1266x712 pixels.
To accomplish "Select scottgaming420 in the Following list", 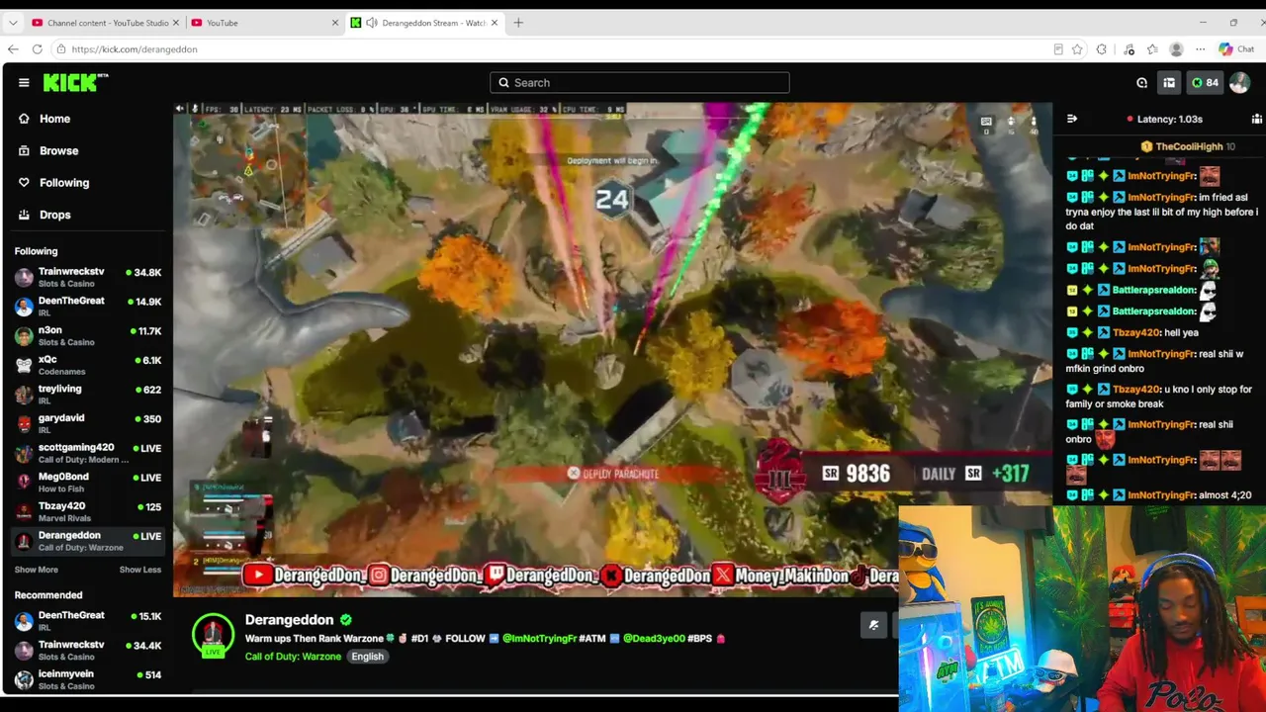I will (x=88, y=453).
